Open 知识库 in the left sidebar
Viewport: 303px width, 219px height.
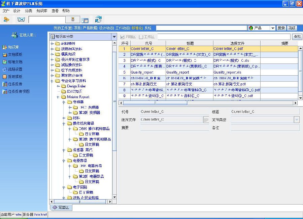pos(13,47)
